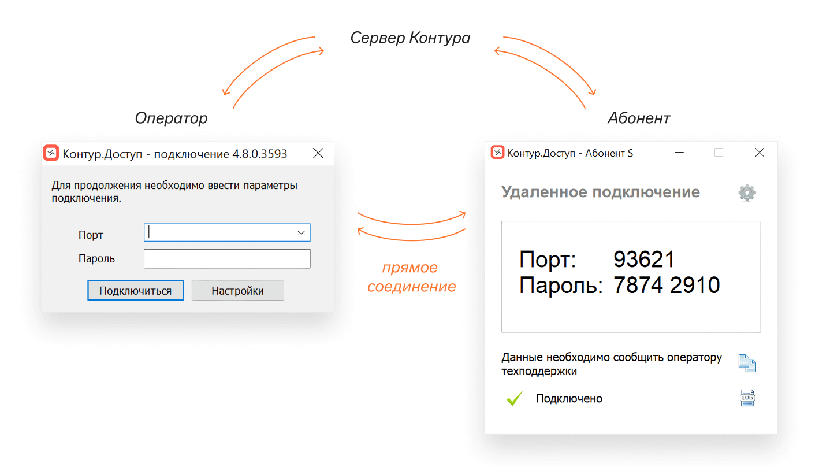Select the port value 93621
This screenshot has height=467, width=819.
[x=644, y=260]
